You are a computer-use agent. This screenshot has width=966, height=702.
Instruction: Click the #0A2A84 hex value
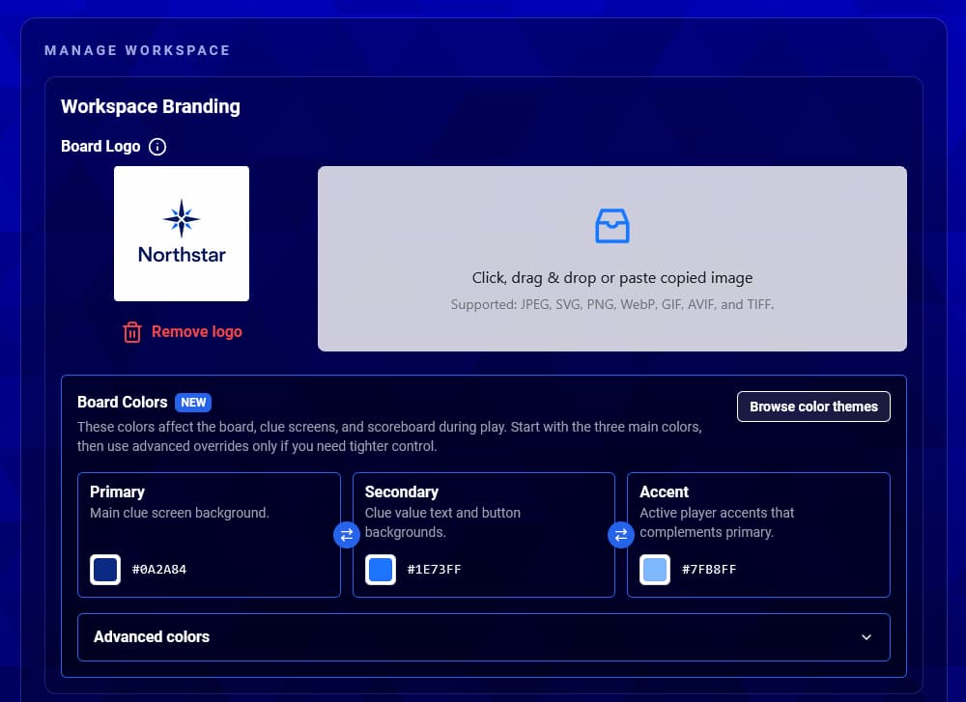[x=159, y=569]
